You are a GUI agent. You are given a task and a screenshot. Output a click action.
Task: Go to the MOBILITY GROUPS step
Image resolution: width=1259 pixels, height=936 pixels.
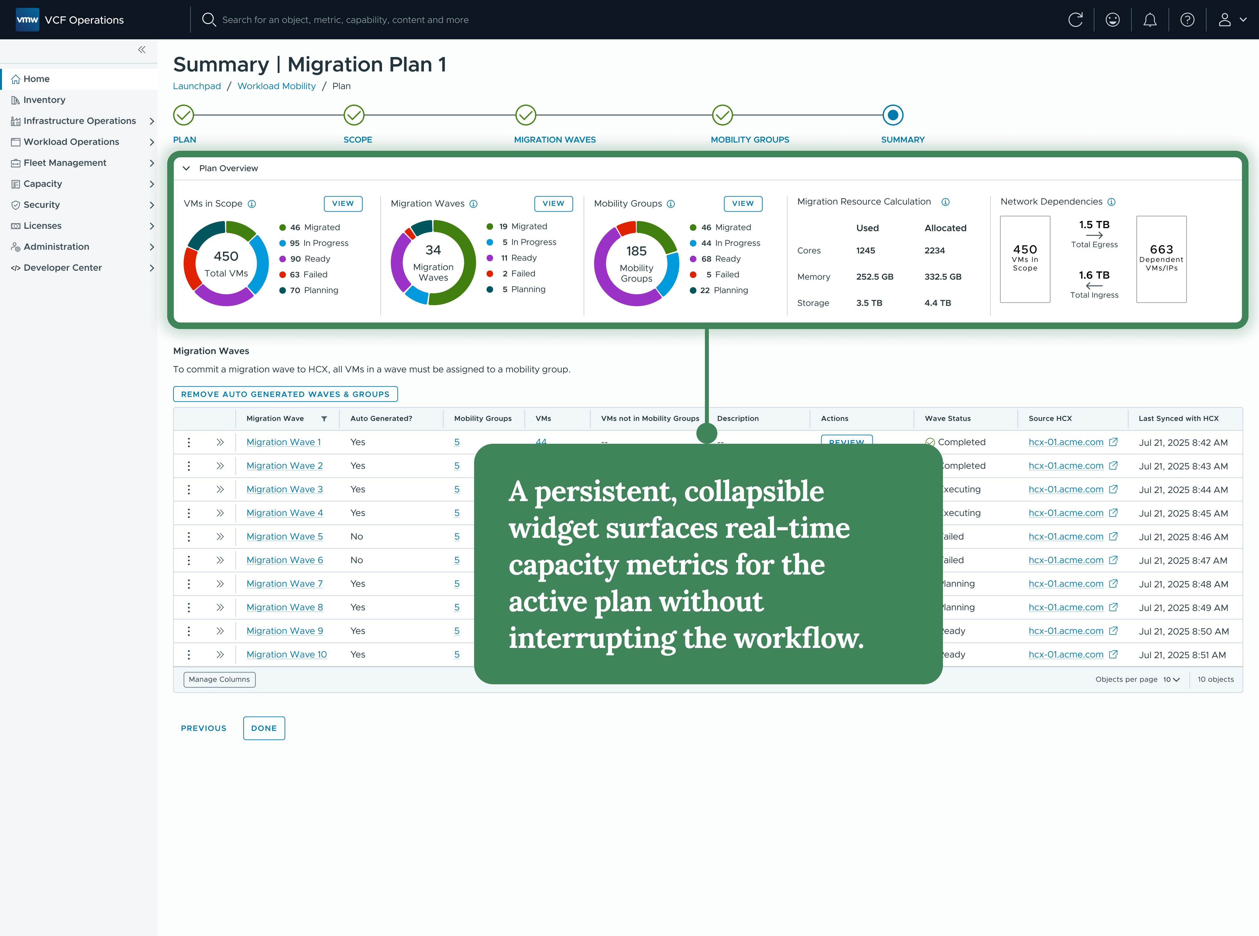pyautogui.click(x=722, y=115)
